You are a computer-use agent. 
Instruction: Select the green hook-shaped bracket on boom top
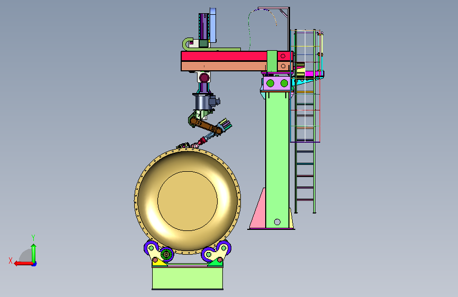click(188, 44)
